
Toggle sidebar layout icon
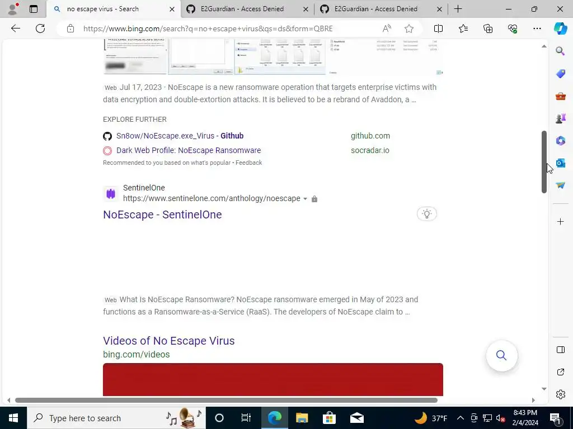tap(560, 350)
